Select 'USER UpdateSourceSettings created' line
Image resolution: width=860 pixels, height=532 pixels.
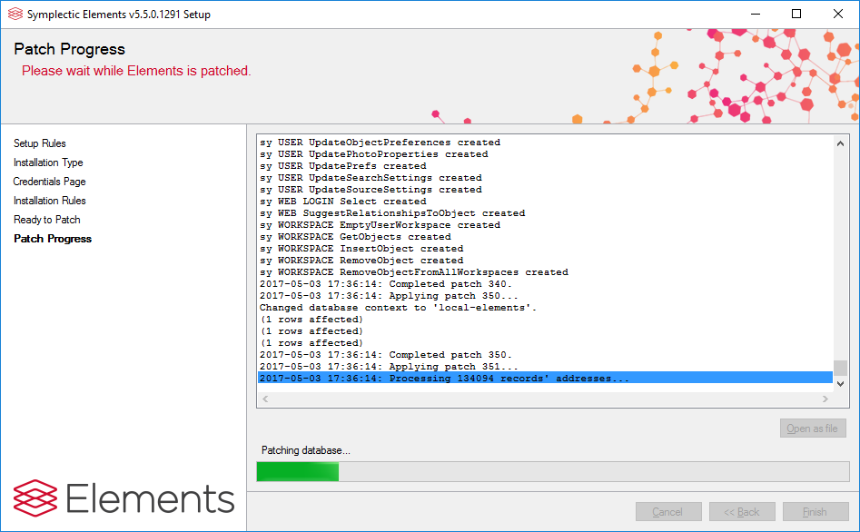pos(371,189)
